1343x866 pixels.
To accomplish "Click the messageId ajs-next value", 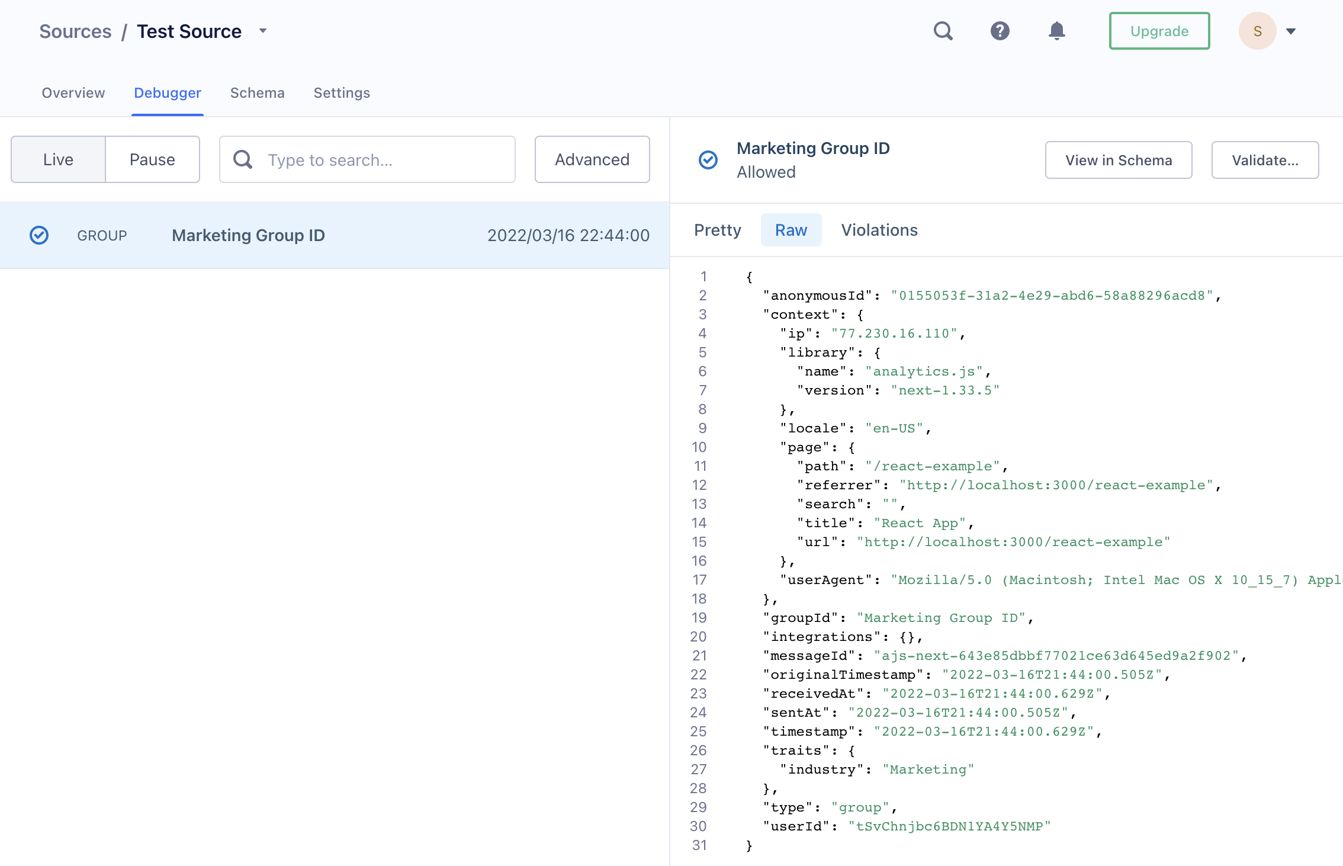I will [1056, 656].
